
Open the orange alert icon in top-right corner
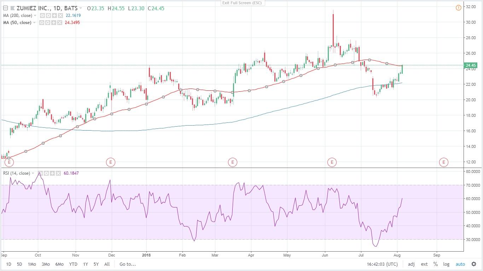click(x=459, y=7)
